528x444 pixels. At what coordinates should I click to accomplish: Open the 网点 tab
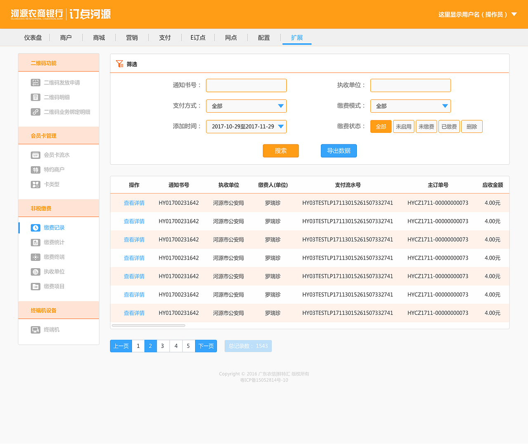231,38
